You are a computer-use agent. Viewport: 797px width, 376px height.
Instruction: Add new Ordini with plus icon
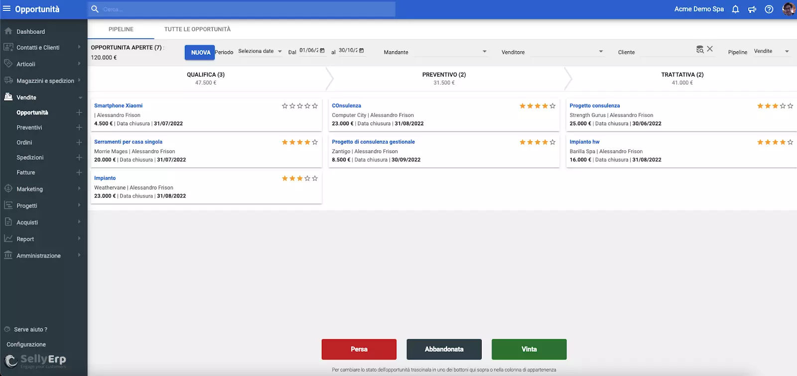tap(79, 142)
